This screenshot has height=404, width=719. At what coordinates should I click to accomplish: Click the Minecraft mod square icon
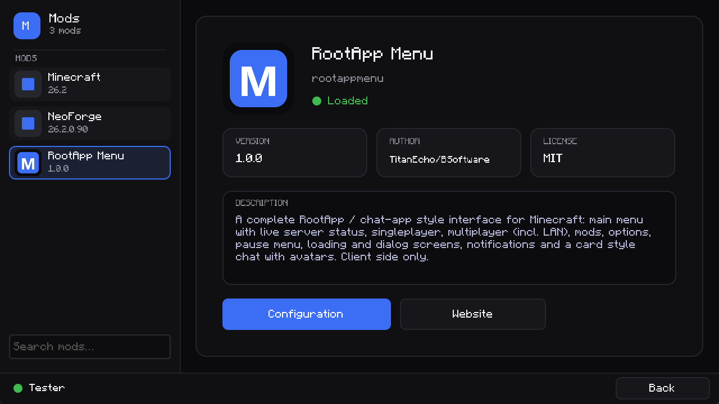point(28,84)
